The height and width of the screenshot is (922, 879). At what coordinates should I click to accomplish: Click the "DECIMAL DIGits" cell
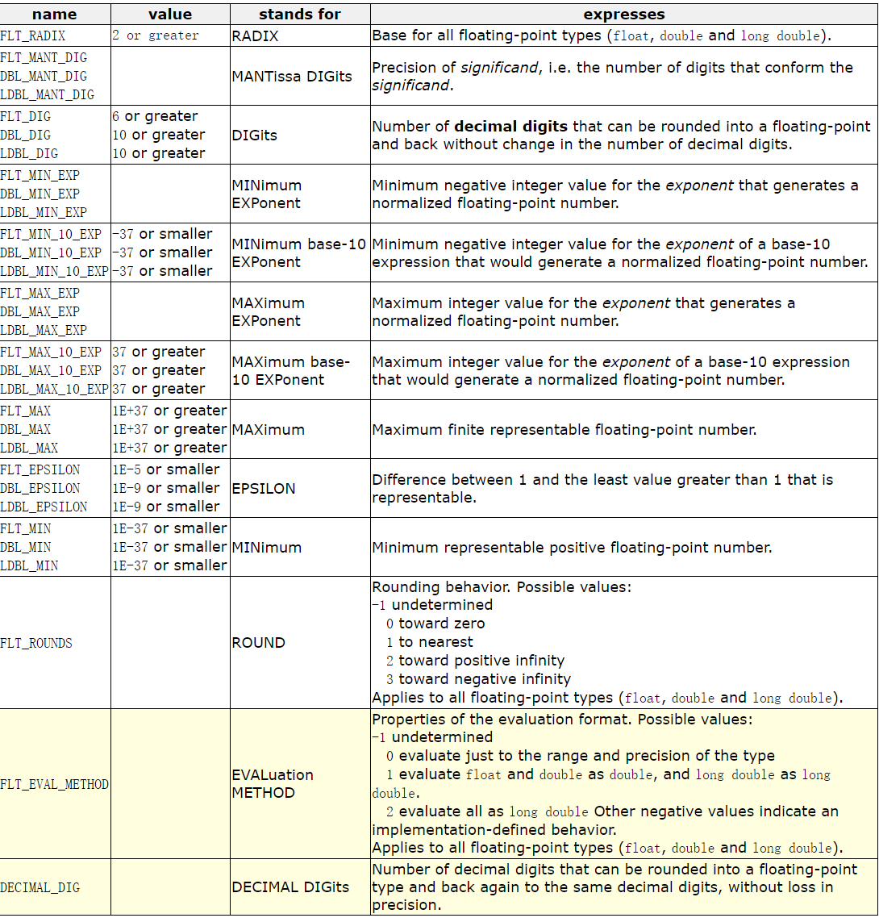pyautogui.click(x=290, y=887)
